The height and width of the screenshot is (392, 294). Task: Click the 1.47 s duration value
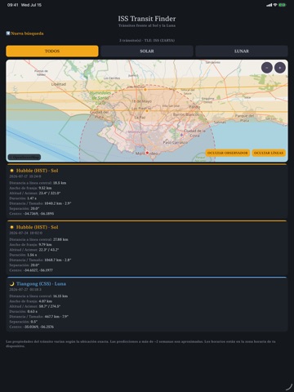point(32,198)
